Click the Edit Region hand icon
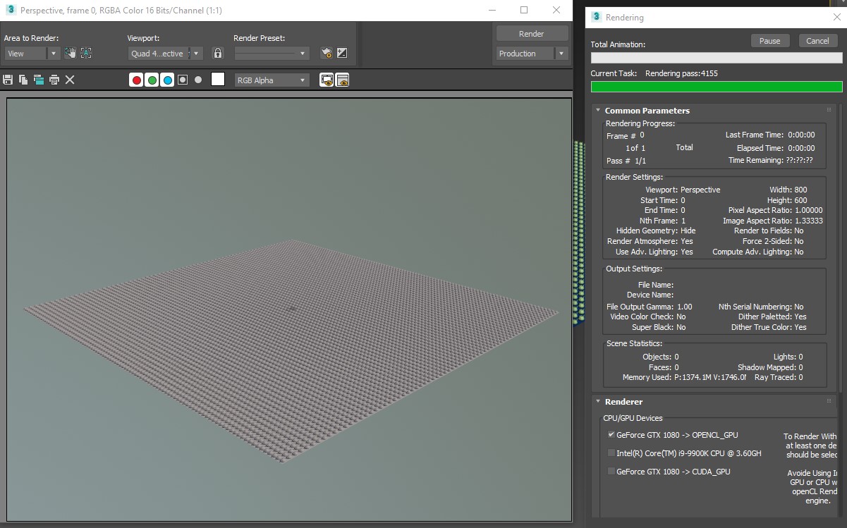The width and height of the screenshot is (847, 528). click(x=70, y=53)
